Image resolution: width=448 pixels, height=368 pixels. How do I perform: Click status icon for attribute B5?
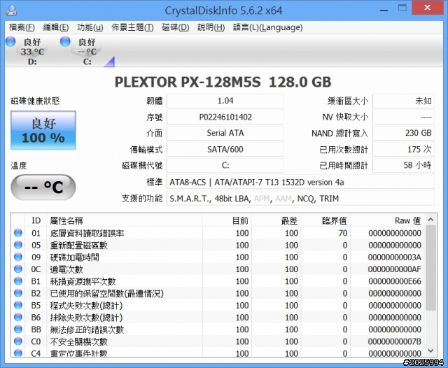click(18, 305)
